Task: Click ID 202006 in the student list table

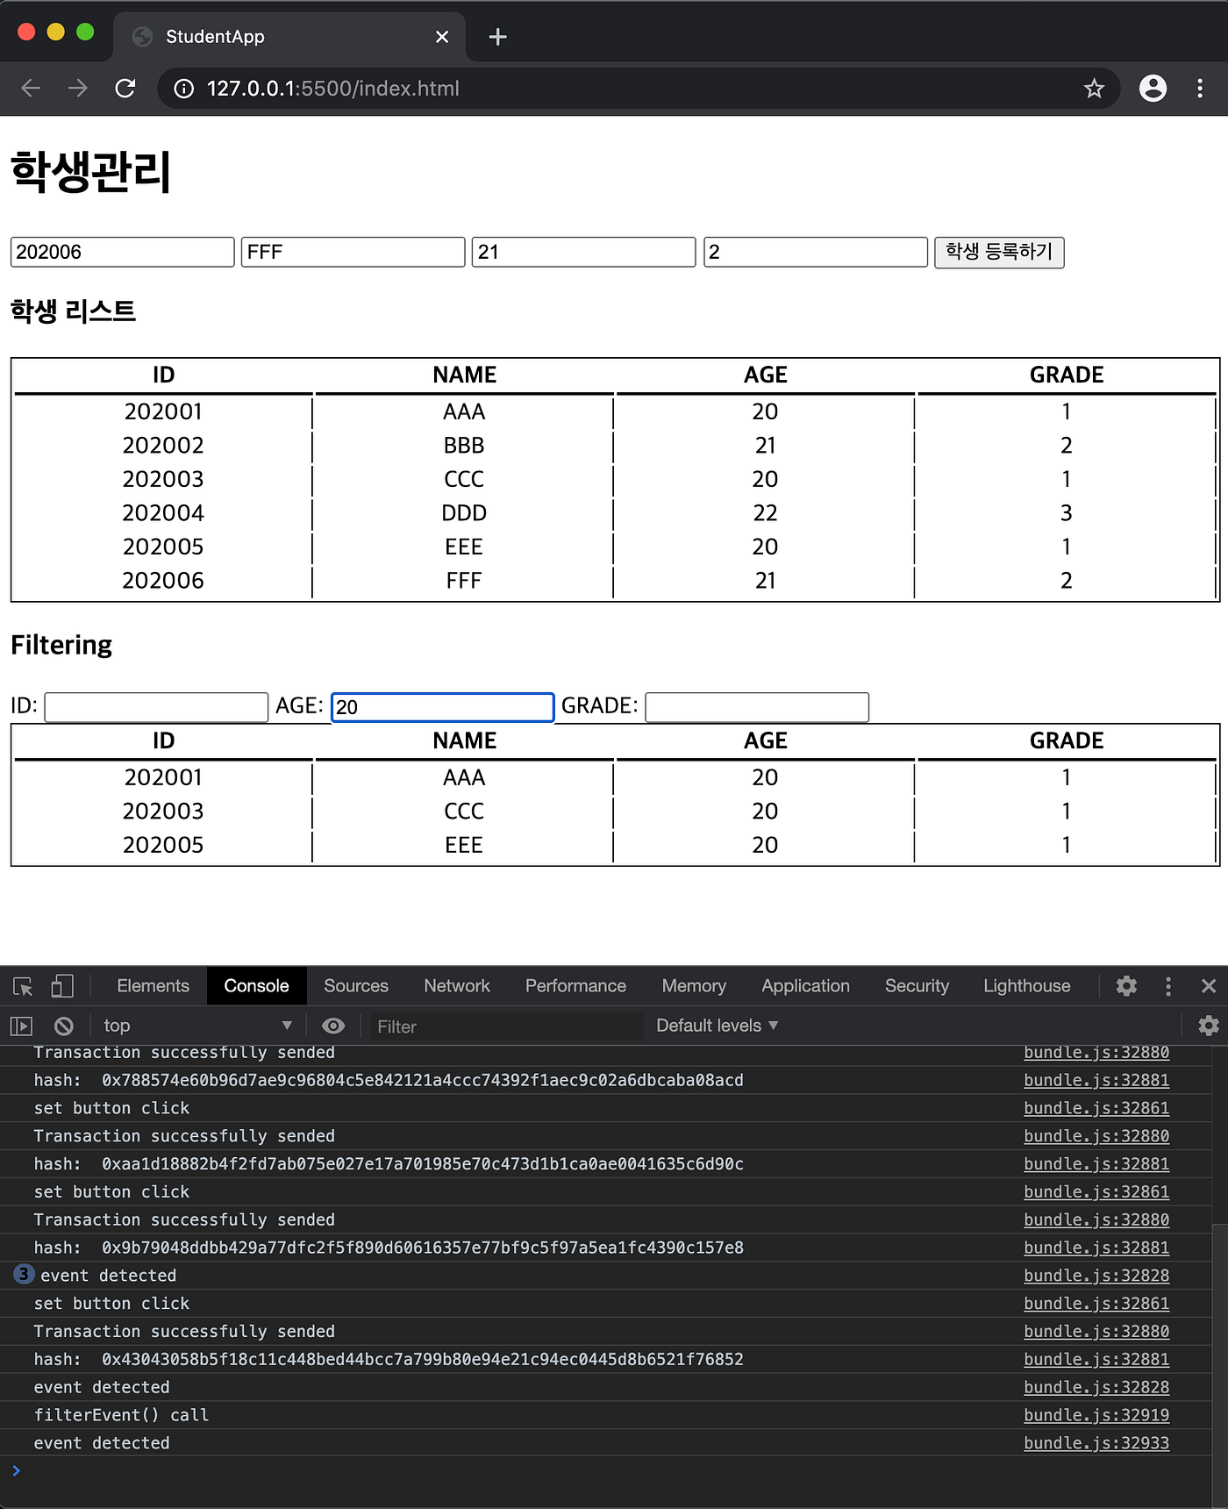Action: [163, 580]
